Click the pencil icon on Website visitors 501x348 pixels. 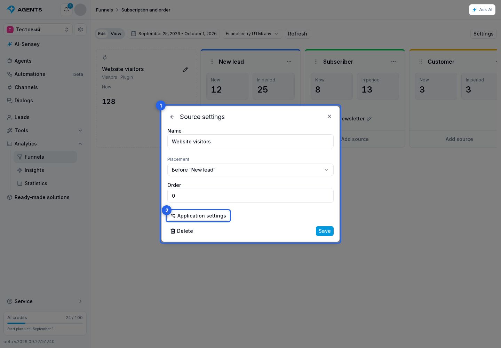click(185, 70)
